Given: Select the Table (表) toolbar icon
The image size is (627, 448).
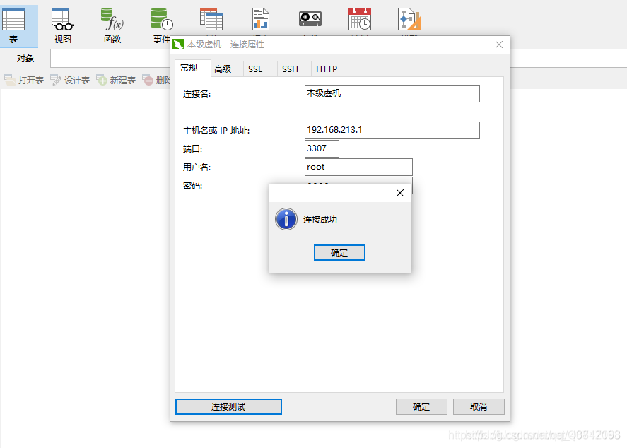Looking at the screenshot, I should (x=13, y=25).
